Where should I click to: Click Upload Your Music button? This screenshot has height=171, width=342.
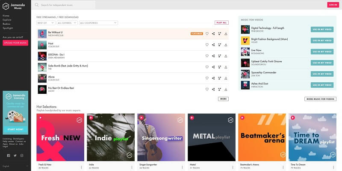coord(15,43)
